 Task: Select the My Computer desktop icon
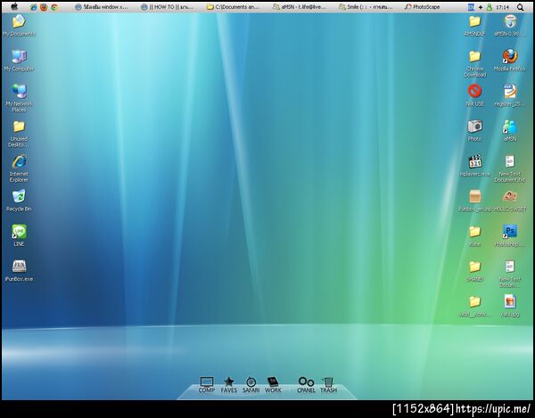[x=19, y=61]
